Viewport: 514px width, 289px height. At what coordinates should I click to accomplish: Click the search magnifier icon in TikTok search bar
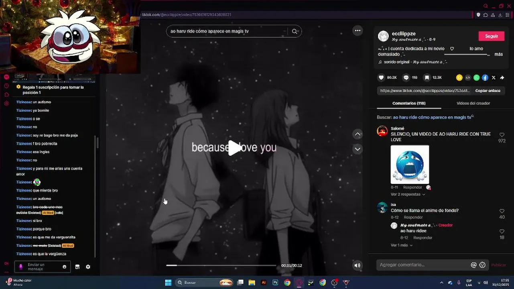(x=295, y=31)
